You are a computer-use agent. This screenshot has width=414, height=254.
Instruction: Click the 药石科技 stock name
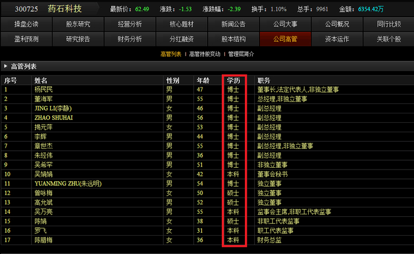tap(64, 9)
